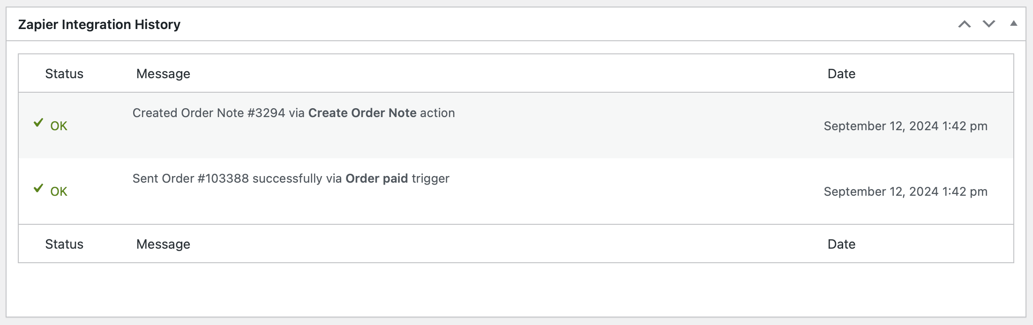Click the bottom Message column footer
Image resolution: width=1033 pixels, height=325 pixels.
(x=163, y=244)
